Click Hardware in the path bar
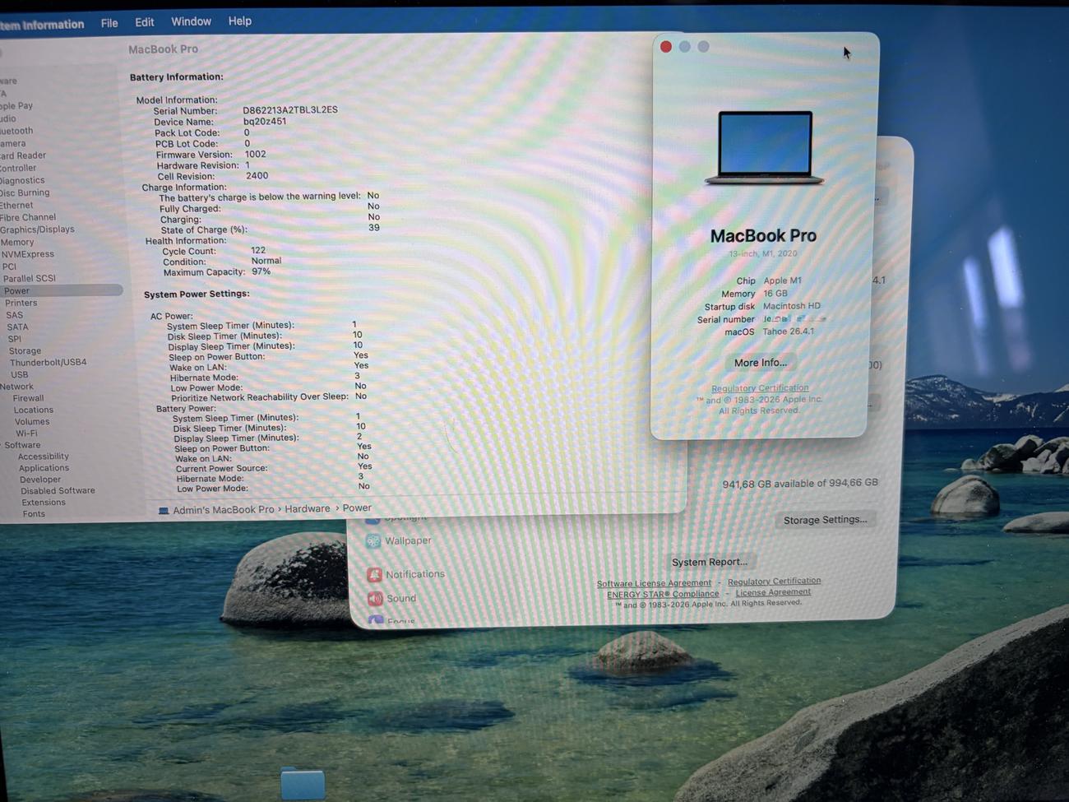Viewport: 1069px width, 802px height. click(308, 509)
